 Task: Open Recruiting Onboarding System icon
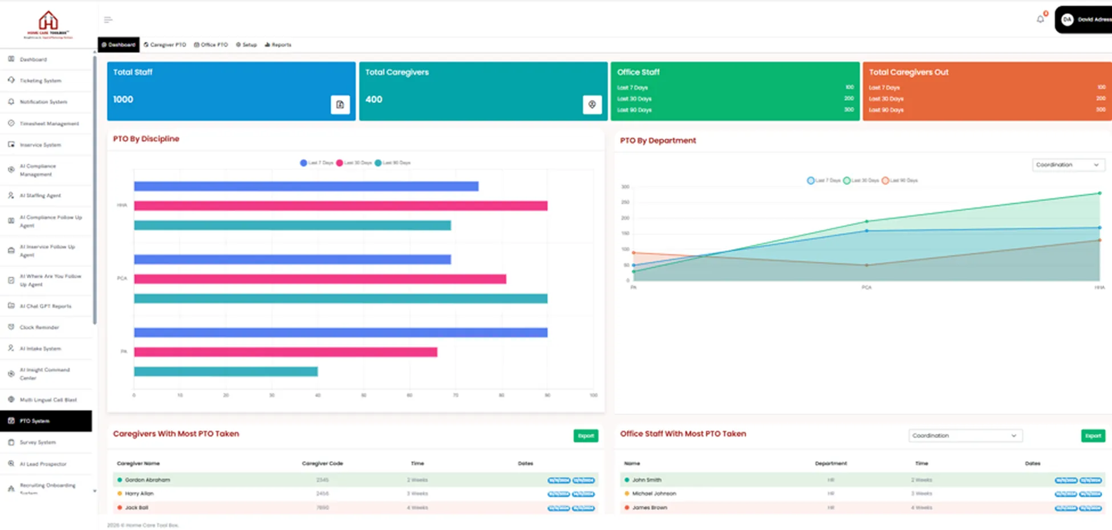pyautogui.click(x=11, y=488)
